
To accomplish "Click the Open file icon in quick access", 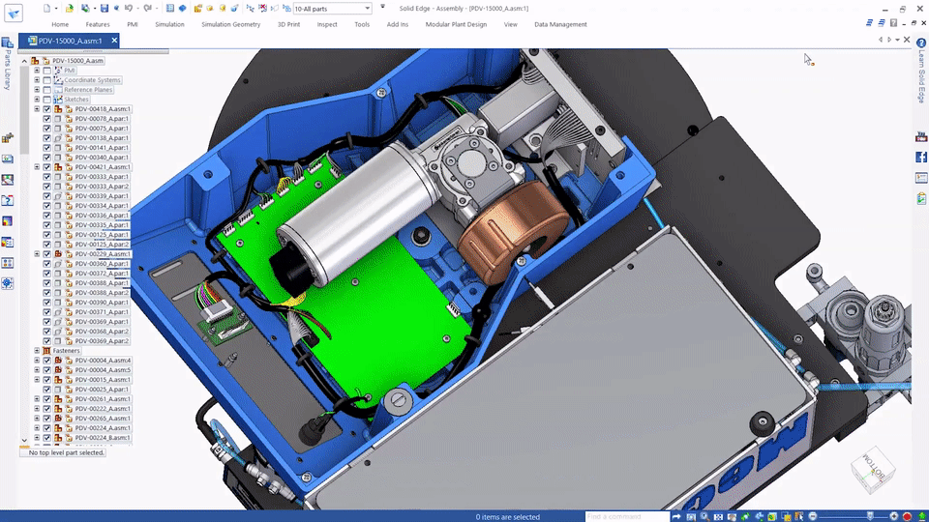I will point(70,9).
